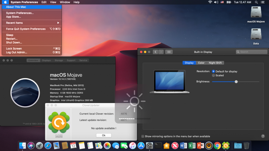This screenshot has width=269, height=151.
Task: Open display preferences help button
Action: (x=263, y=136)
